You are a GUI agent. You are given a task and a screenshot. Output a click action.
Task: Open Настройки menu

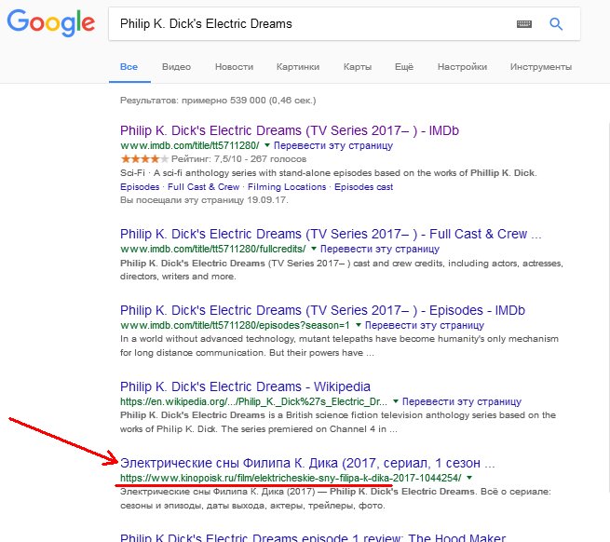coord(462,67)
